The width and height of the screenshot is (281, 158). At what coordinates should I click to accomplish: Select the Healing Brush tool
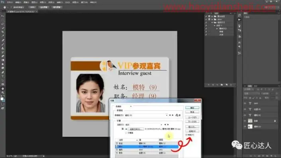tap(3, 40)
